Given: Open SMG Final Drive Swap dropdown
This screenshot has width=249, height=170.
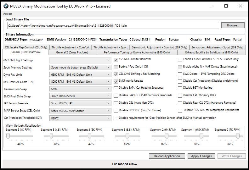Looking at the screenshot, I should pyautogui.click(x=81, y=96).
